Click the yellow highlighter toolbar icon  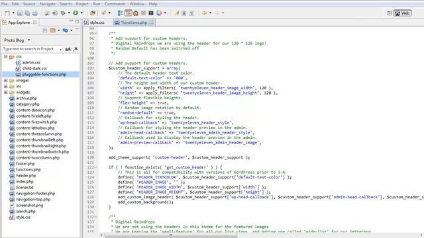click(x=177, y=13)
